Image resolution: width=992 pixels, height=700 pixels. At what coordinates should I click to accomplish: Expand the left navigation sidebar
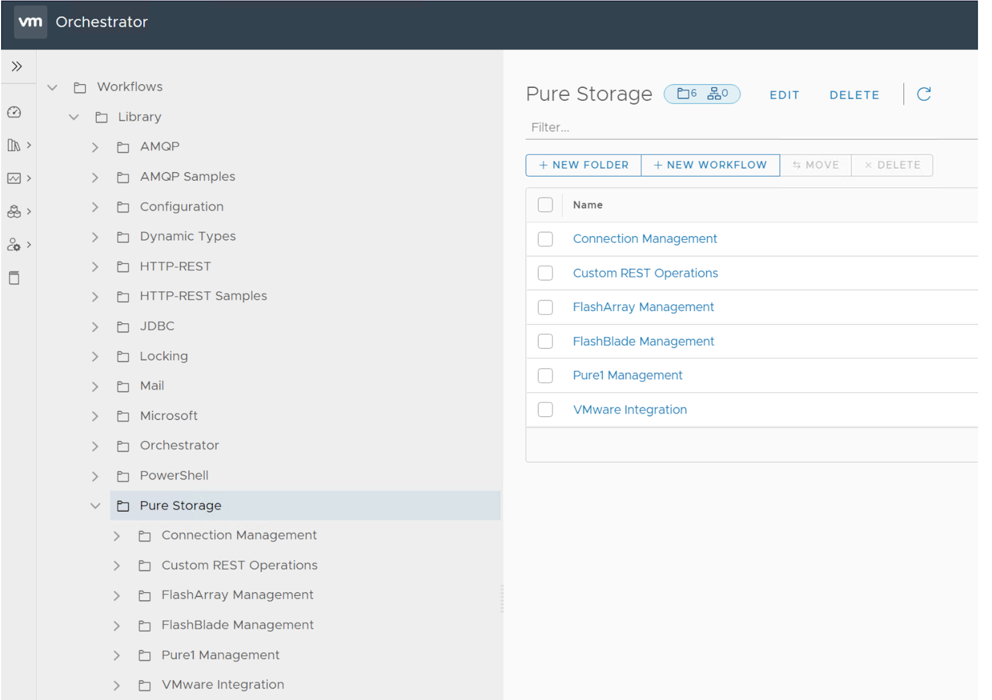[17, 66]
